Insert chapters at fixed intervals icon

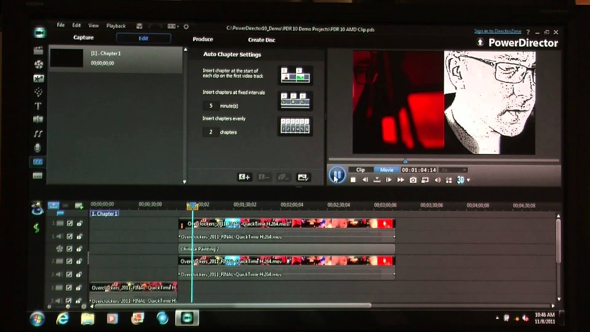[296, 100]
